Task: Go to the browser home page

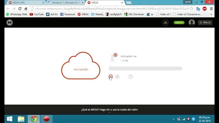Action: coord(26,9)
